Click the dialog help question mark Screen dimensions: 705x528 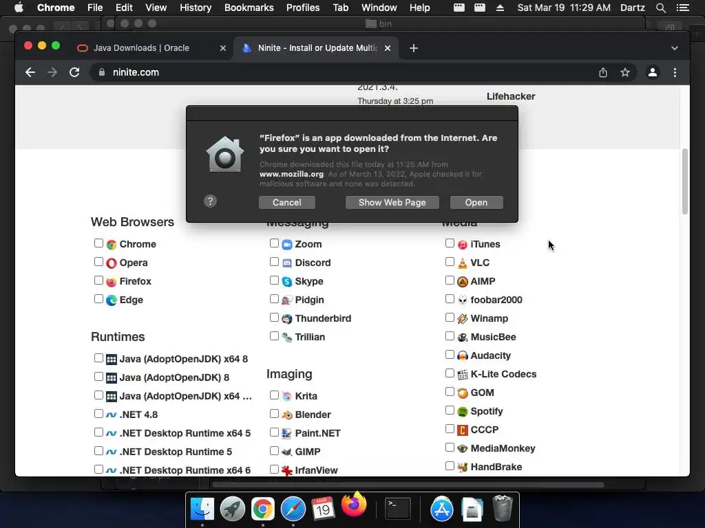click(x=210, y=201)
